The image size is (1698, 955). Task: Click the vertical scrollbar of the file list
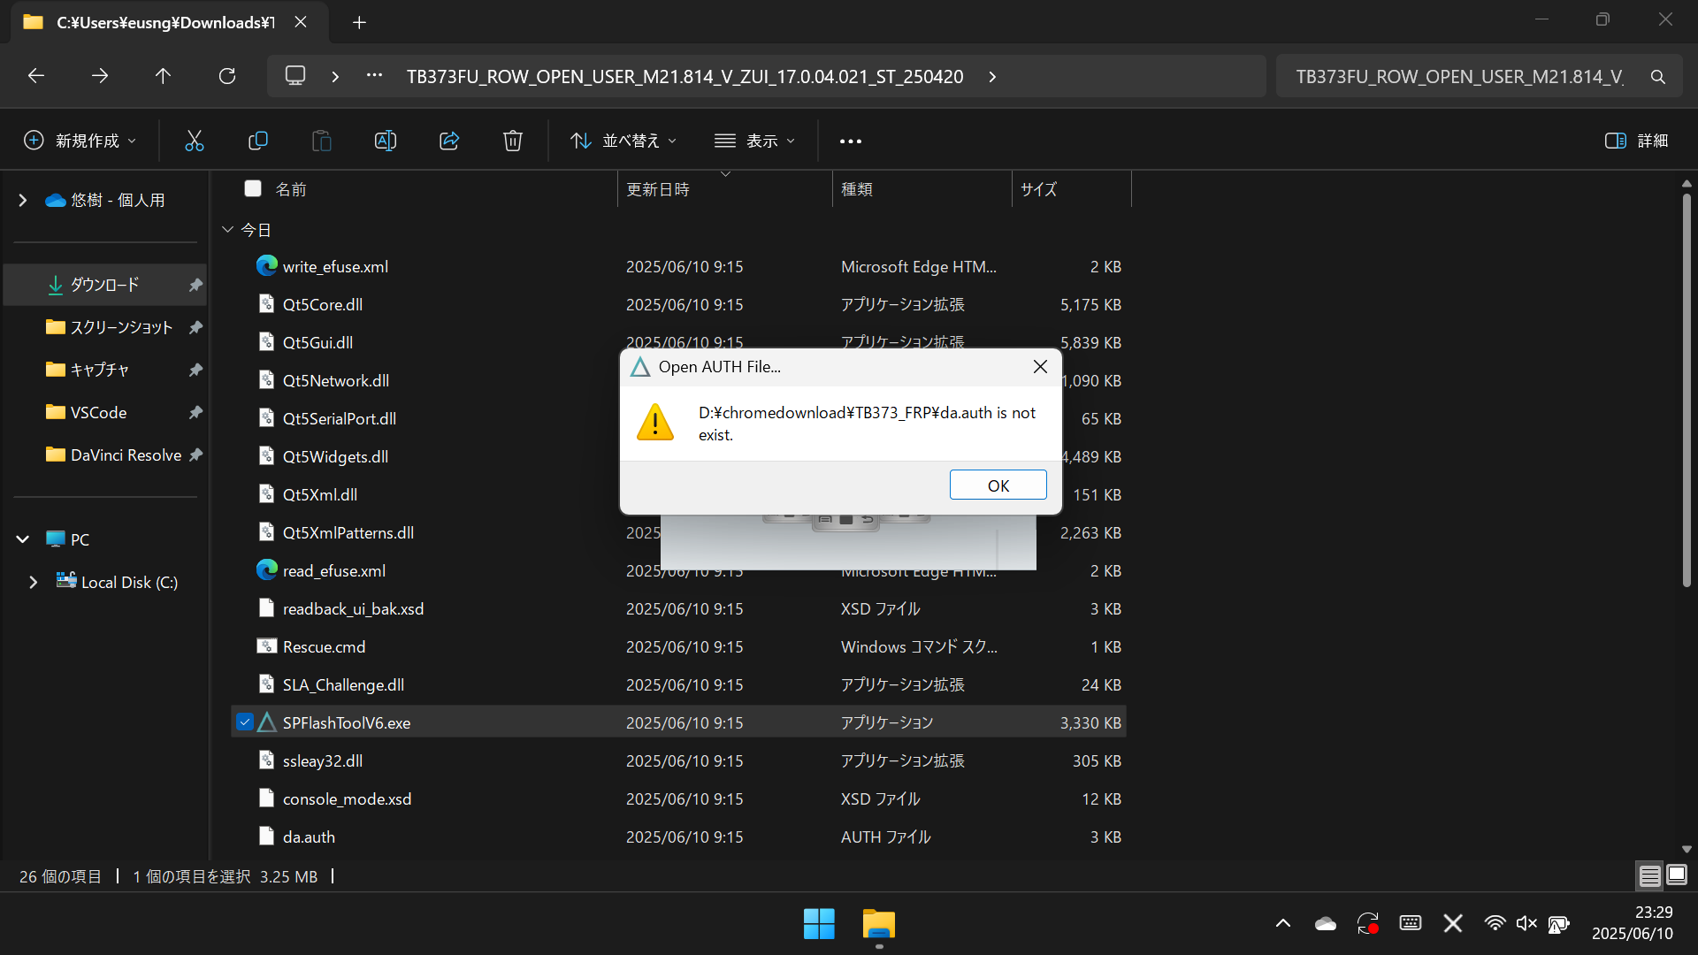(1686, 389)
